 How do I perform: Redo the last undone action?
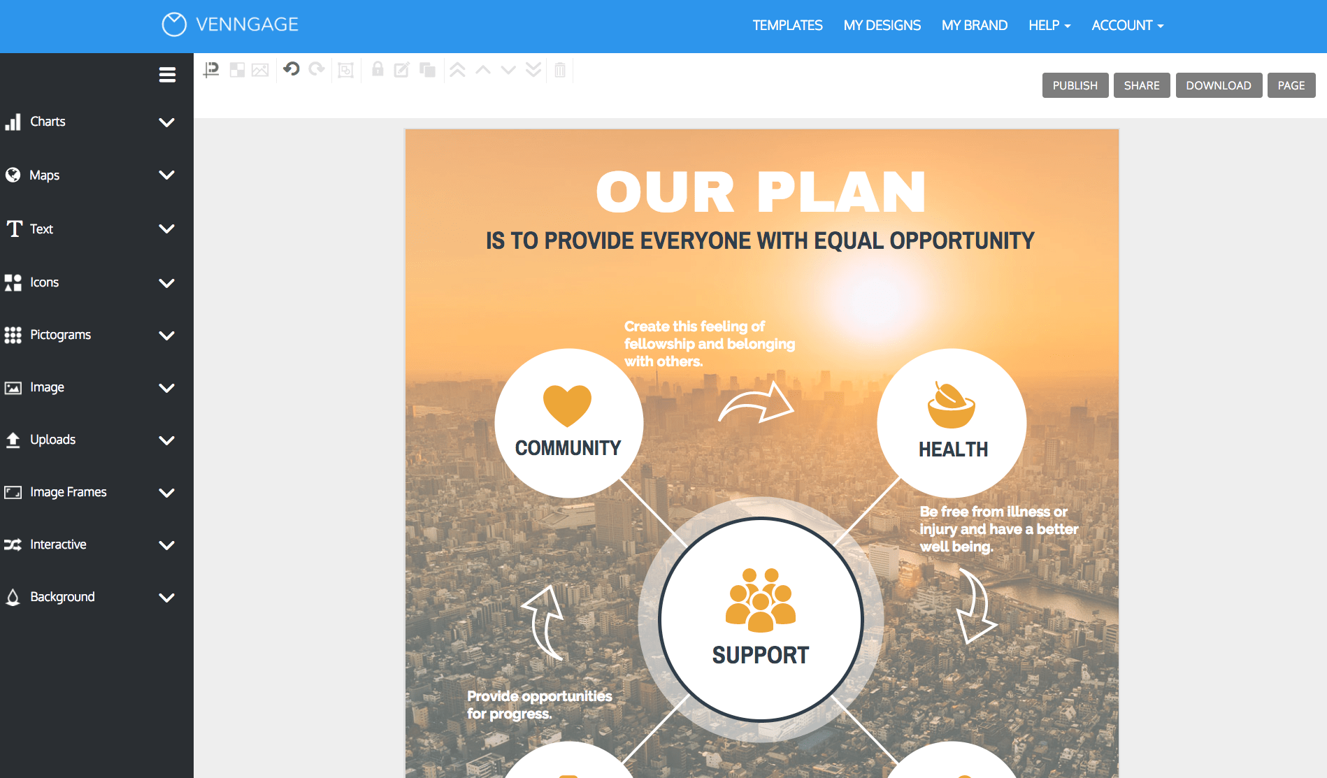317,69
